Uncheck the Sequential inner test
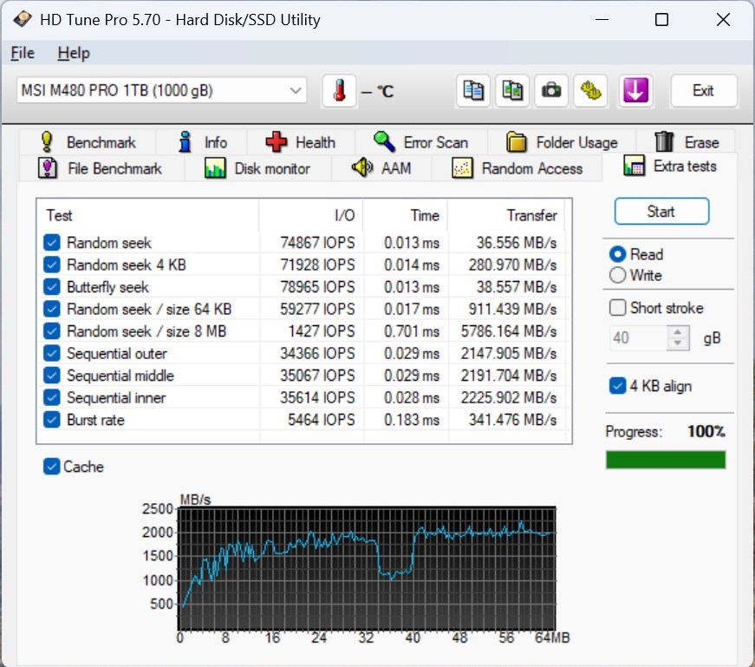 click(51, 397)
